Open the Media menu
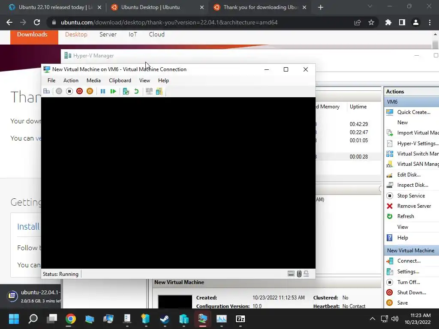Screen dimensions: 439x329 tap(93, 80)
